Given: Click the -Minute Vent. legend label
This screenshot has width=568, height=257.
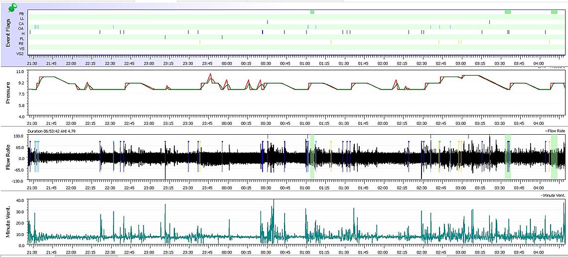Looking at the screenshot, I should (553, 195).
